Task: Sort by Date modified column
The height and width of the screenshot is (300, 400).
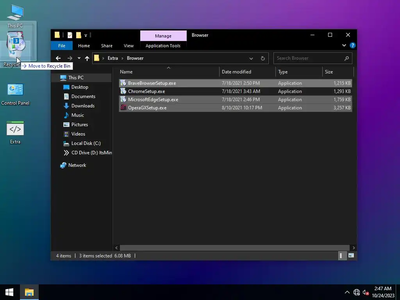Action: pyautogui.click(x=247, y=72)
